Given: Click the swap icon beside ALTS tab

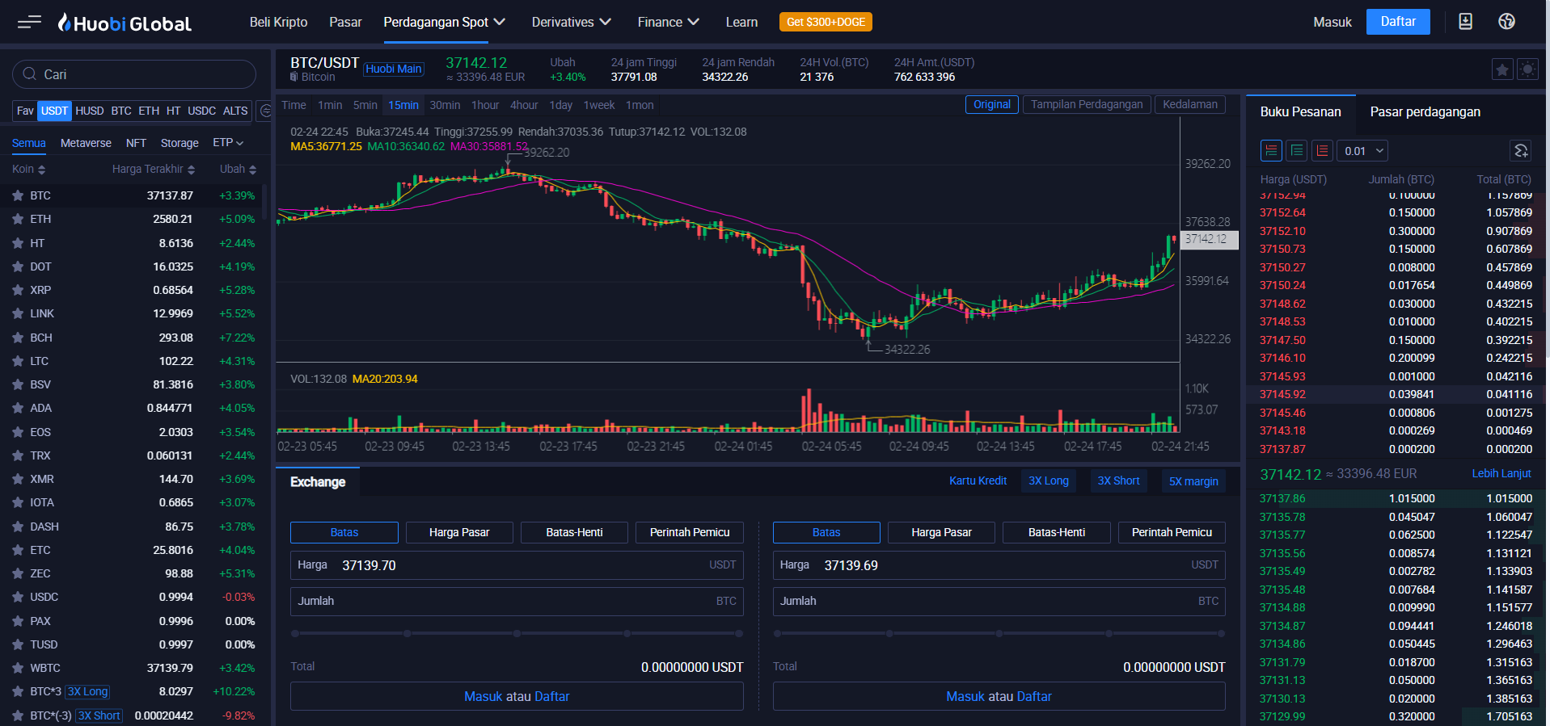Looking at the screenshot, I should 264,111.
